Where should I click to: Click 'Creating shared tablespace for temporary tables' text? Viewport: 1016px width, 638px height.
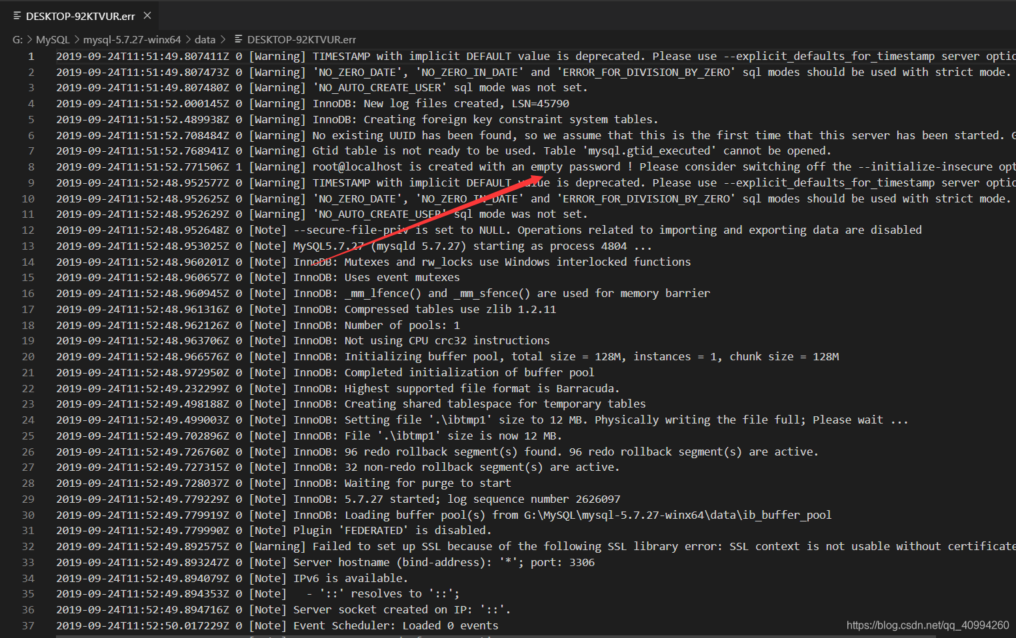(x=495, y=404)
